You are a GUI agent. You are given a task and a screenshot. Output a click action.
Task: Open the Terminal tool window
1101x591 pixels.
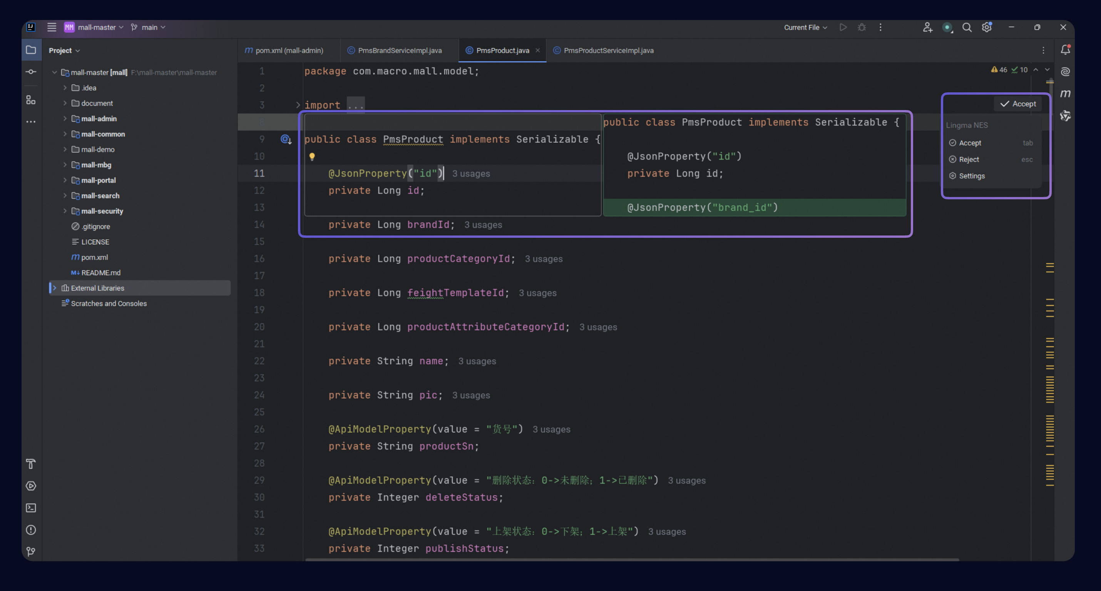(x=31, y=508)
